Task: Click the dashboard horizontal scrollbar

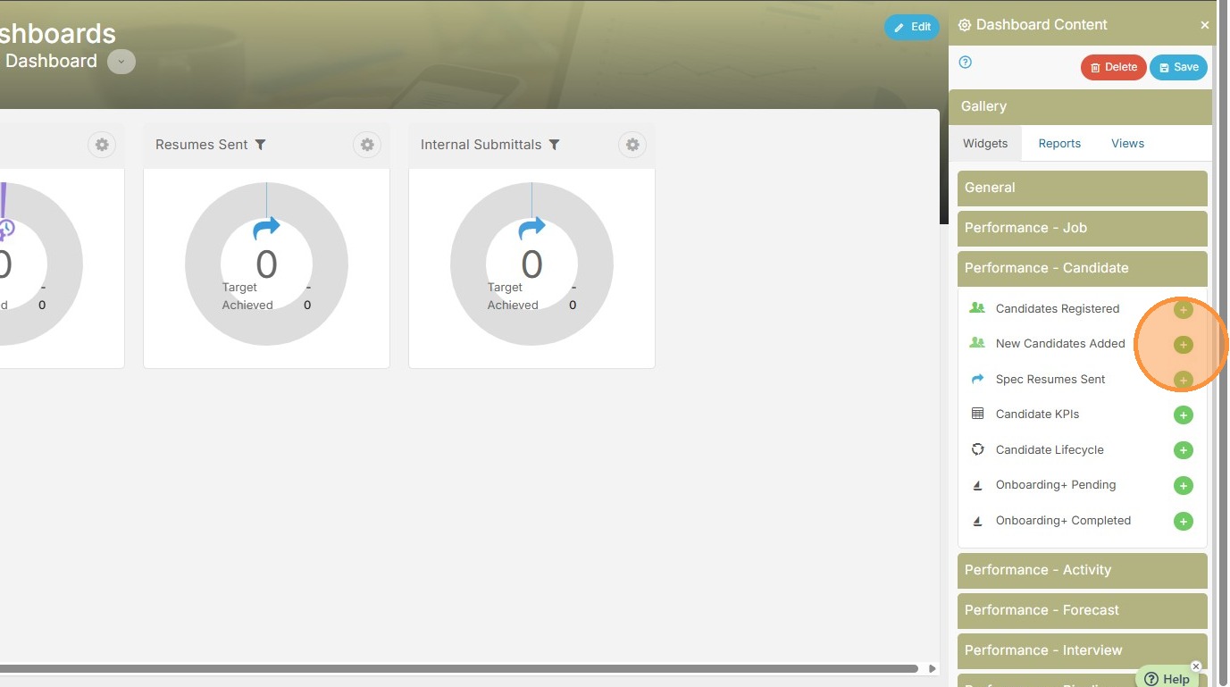Action: [459, 668]
